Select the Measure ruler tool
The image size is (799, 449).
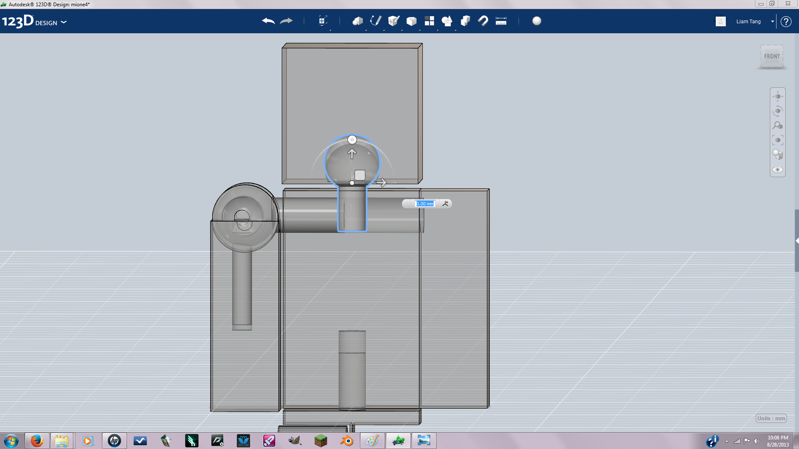[x=501, y=21]
